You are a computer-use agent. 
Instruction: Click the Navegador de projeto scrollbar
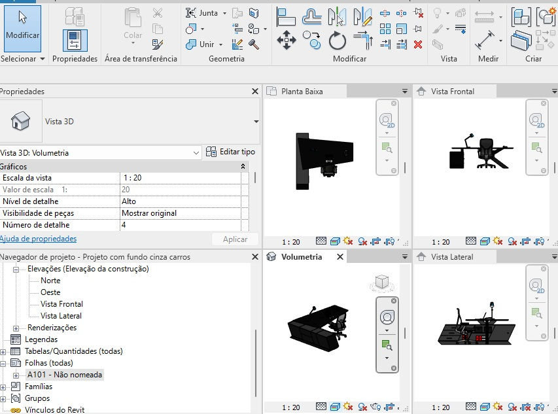pyautogui.click(x=256, y=363)
